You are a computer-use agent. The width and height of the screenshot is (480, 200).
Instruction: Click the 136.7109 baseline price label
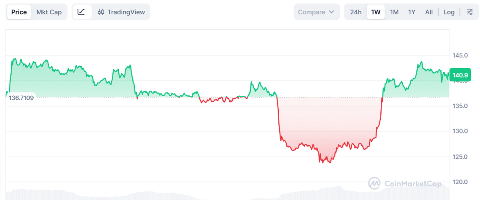tap(21, 97)
